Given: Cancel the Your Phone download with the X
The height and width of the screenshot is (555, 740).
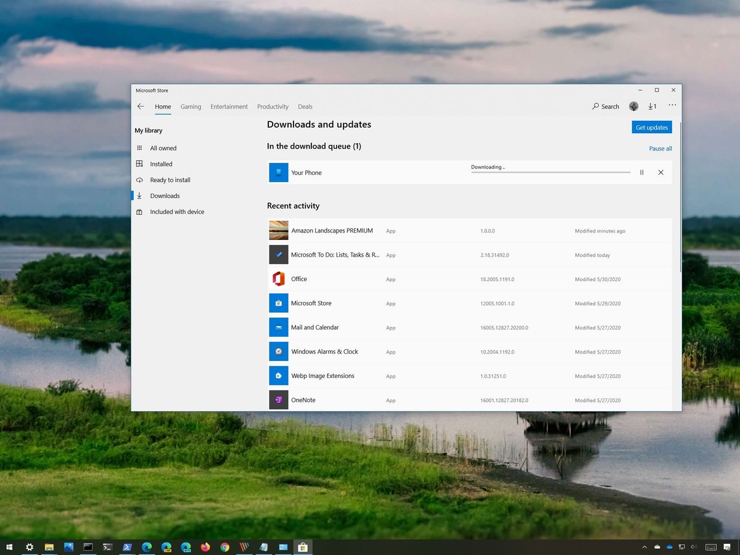Looking at the screenshot, I should (x=660, y=172).
